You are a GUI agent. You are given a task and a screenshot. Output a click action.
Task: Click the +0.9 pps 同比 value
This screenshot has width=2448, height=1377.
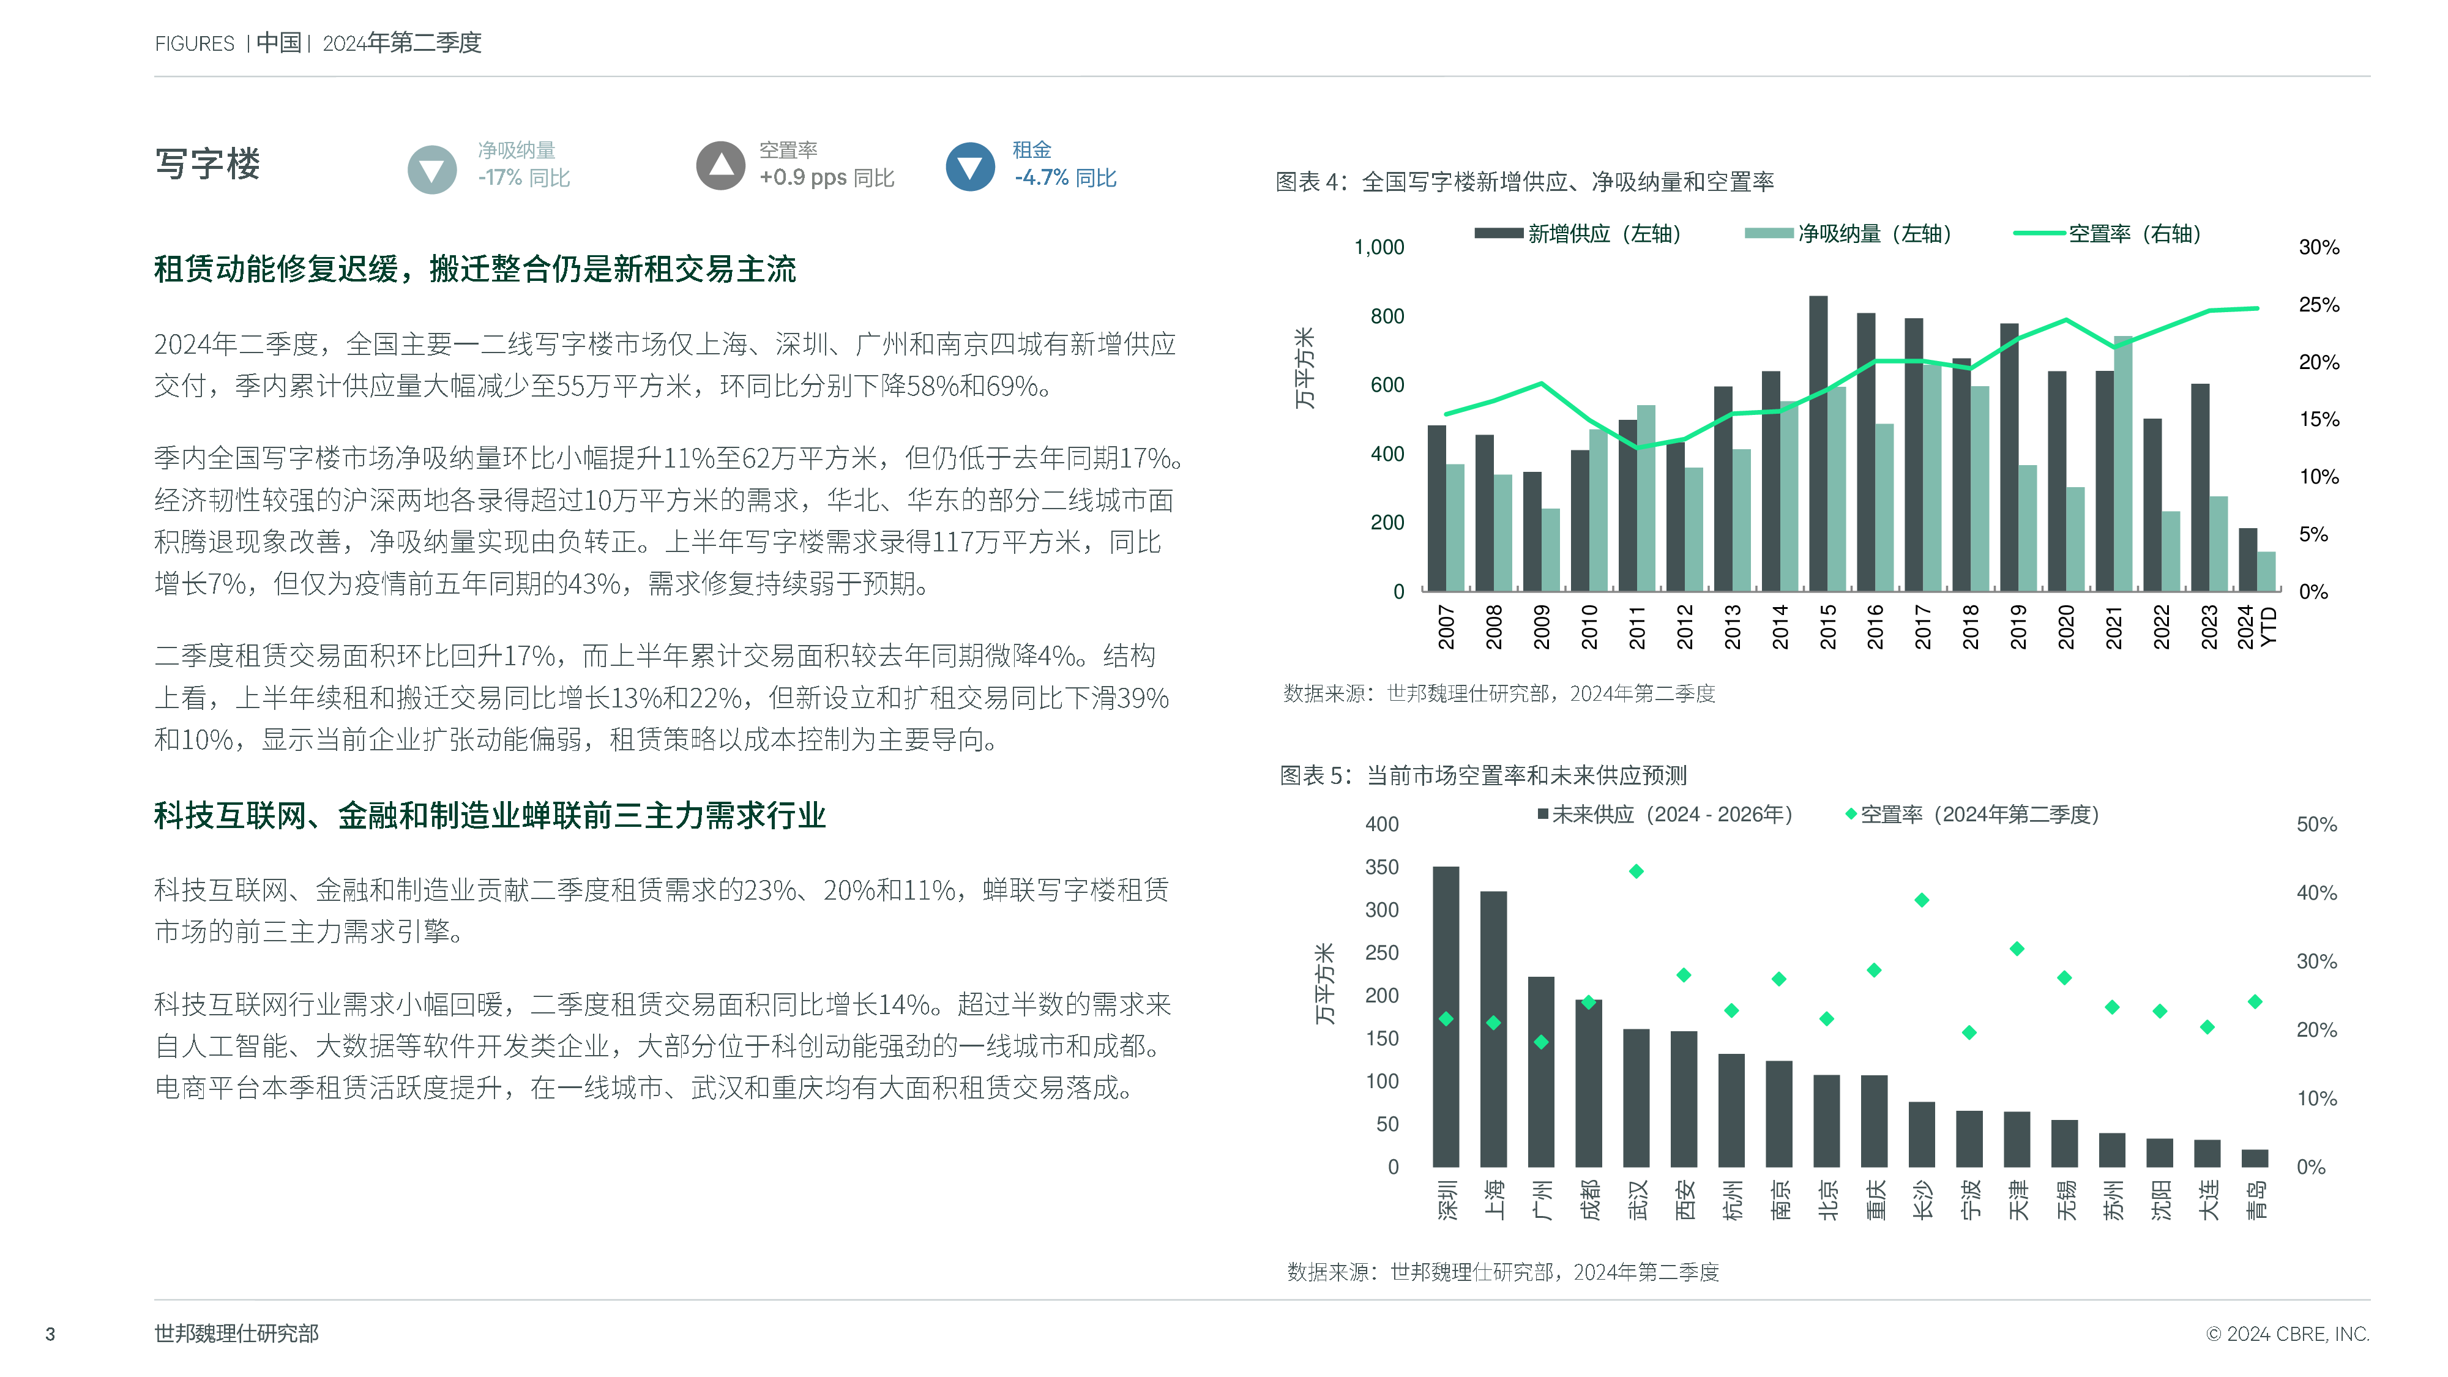point(827,177)
